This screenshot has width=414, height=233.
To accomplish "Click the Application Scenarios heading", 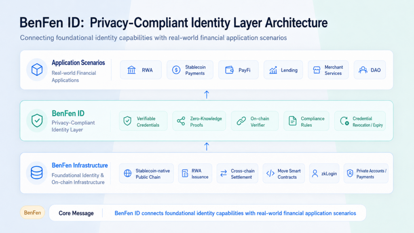I will [78, 63].
